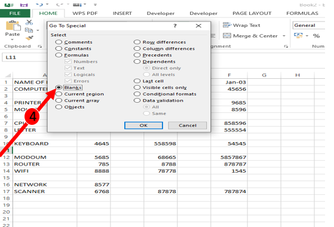334x227 pixels.
Task: Open the Paste dropdown arrow
Action: (x=13, y=39)
